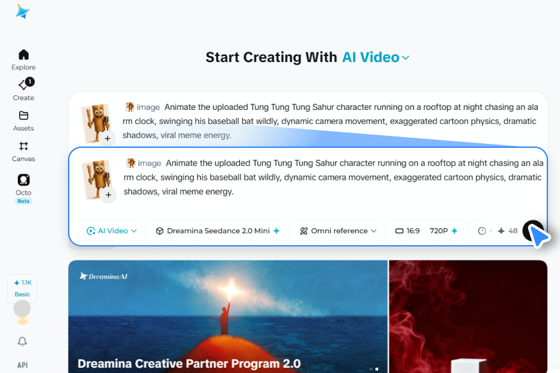
Task: Open the API link in the sidebar
Action: coord(22,365)
